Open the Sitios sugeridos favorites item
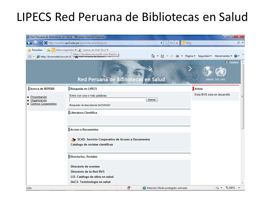The width and height of the screenshot is (264, 198). pos(64,50)
